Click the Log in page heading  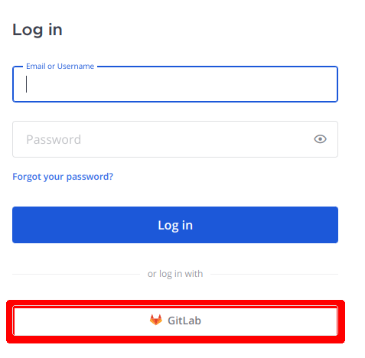(37, 31)
